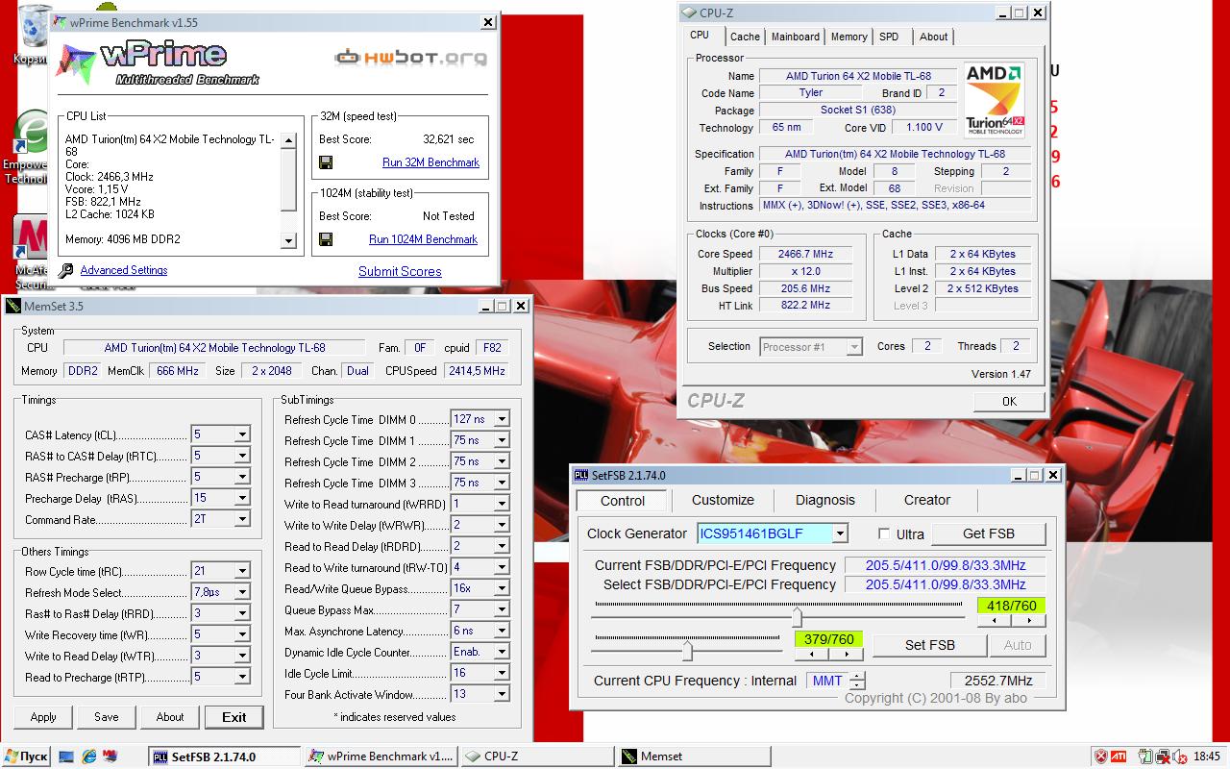Click the lower SetFSB slider thumb
Viewport: 1230px width, 769px height.
[687, 651]
